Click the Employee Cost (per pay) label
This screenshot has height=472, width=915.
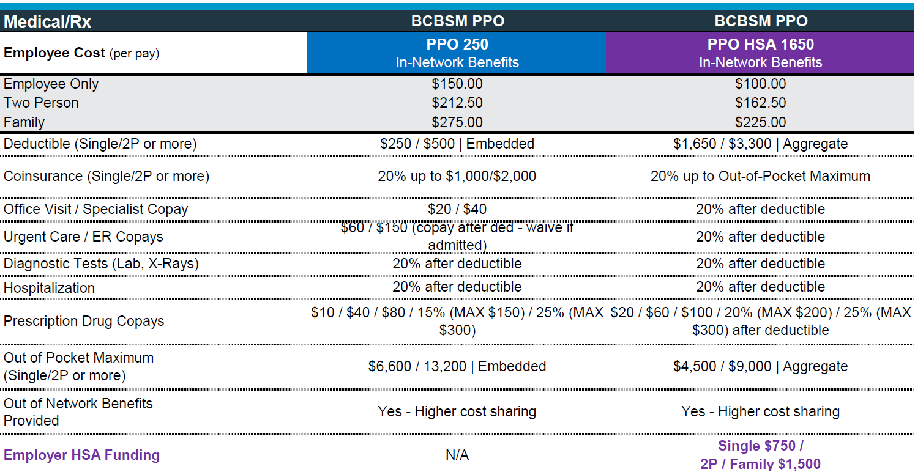click(81, 53)
